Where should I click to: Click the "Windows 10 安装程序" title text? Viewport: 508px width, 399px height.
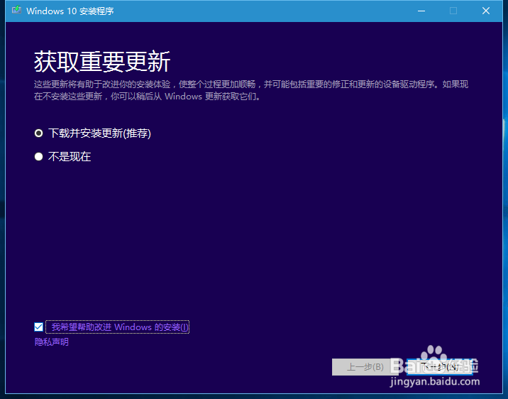(x=70, y=11)
